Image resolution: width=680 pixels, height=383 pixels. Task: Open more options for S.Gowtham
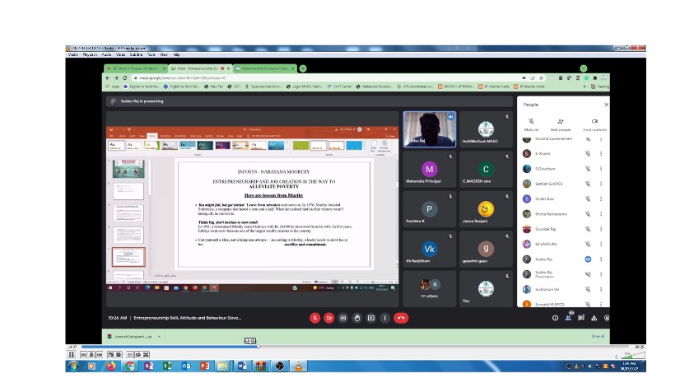click(x=601, y=168)
